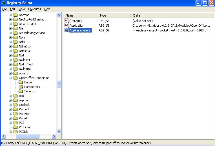Open the Edit menu
The width and height of the screenshot is (215, 146).
13,9
